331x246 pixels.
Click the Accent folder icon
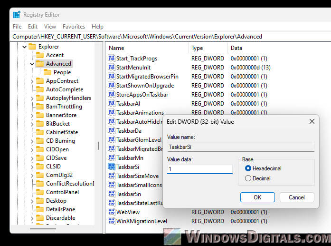pyautogui.click(x=40, y=55)
